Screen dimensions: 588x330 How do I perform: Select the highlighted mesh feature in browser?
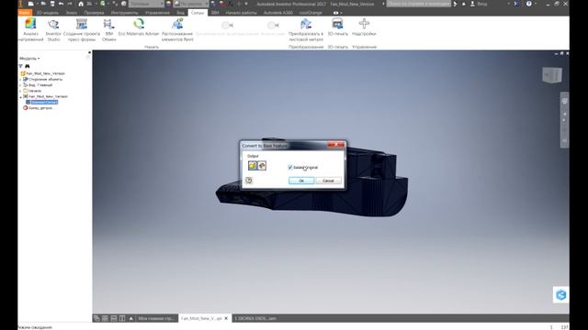click(44, 102)
